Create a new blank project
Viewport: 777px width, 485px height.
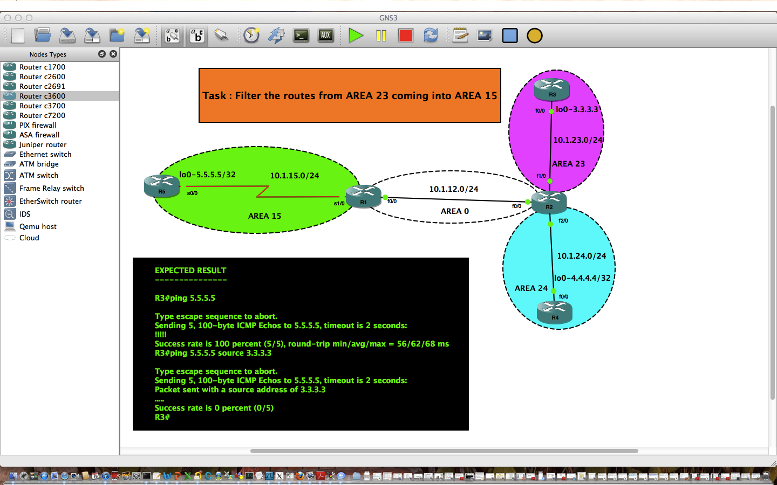point(17,36)
